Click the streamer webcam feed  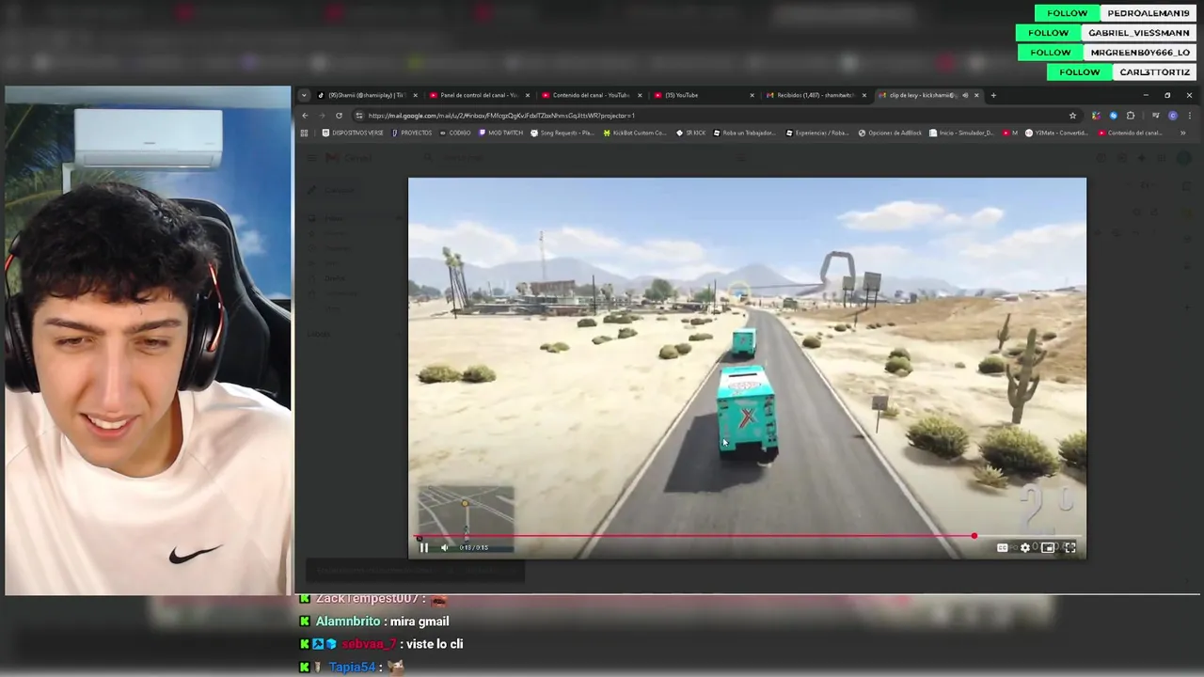[148, 340]
